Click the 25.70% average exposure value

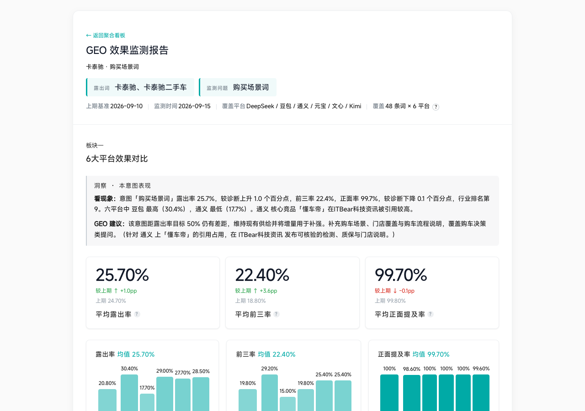click(122, 275)
